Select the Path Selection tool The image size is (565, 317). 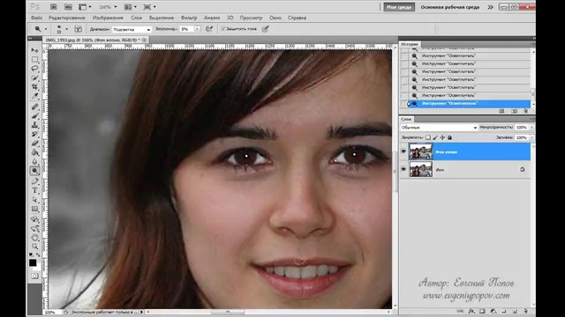click(34, 200)
